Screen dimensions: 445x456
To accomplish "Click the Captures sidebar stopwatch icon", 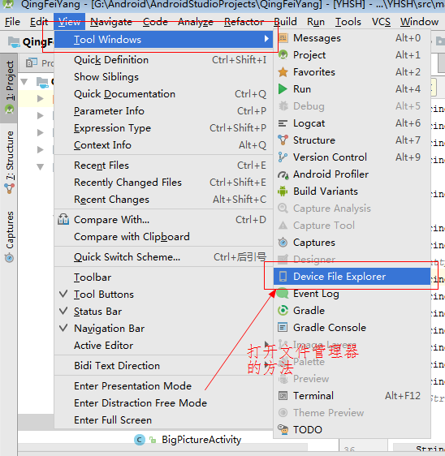I will 9,258.
